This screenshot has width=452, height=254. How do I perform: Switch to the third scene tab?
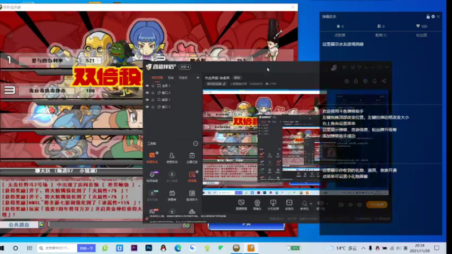point(183,78)
